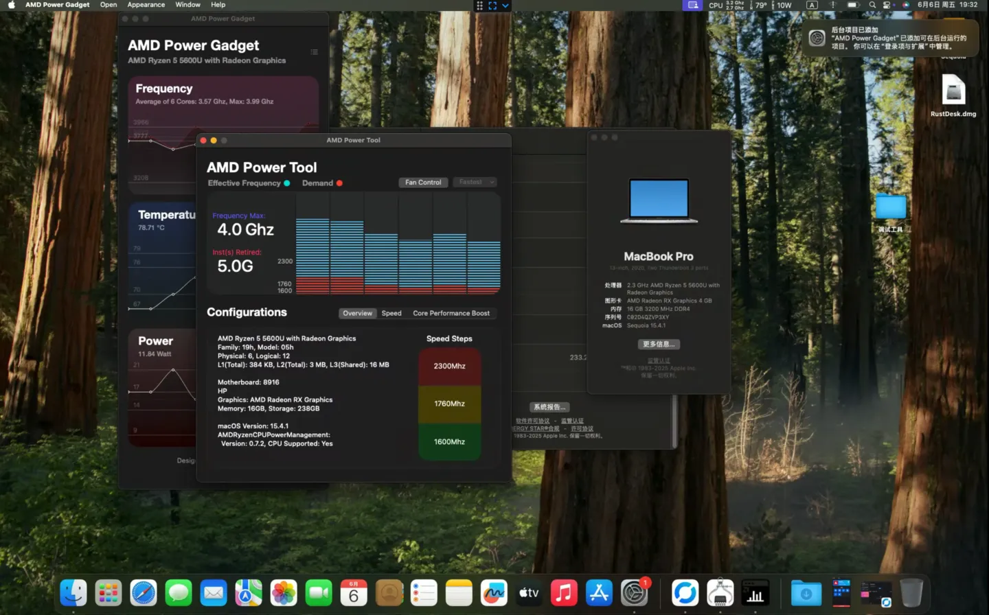989x615 pixels.
Task: Launch App Store from the dock
Action: coord(599,593)
